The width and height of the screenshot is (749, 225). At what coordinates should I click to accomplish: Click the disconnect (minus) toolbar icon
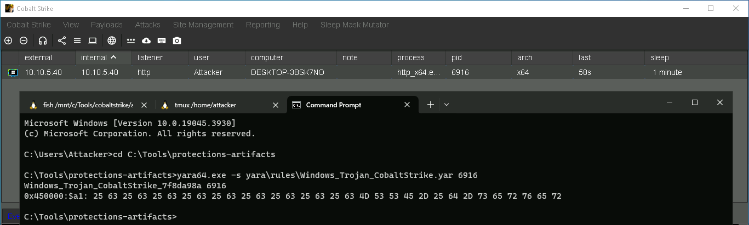coord(24,41)
